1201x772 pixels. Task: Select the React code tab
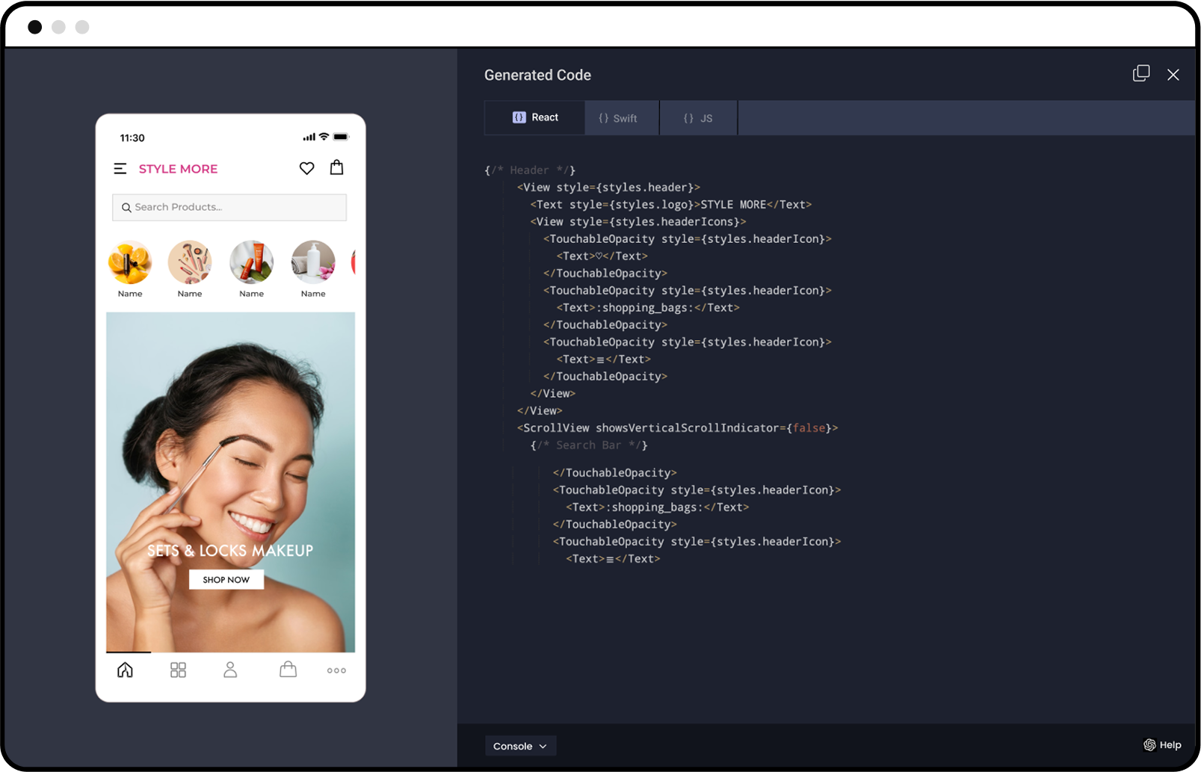534,117
